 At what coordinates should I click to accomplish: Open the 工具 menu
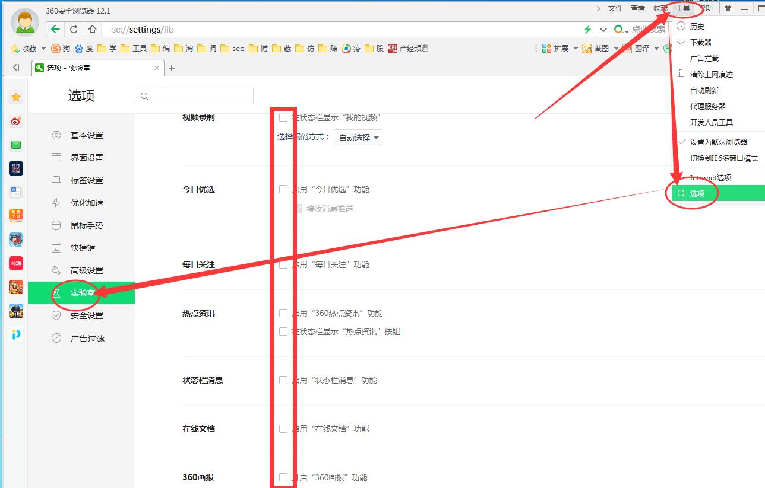coord(683,8)
